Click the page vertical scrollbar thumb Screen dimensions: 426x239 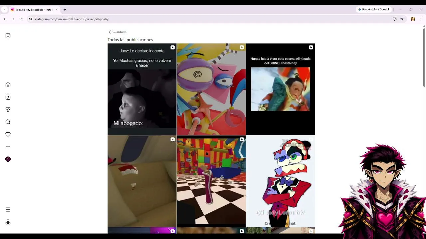click(x=424, y=57)
